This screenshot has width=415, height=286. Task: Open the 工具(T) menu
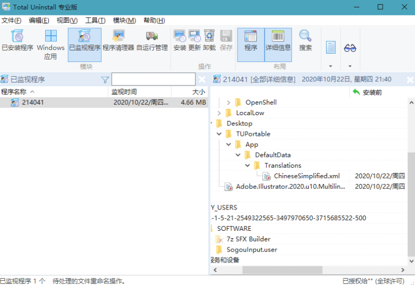point(95,20)
